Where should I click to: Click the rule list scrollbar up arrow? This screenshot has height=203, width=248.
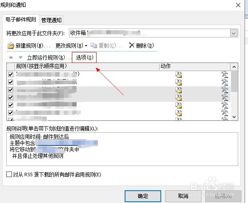[x=234, y=67]
